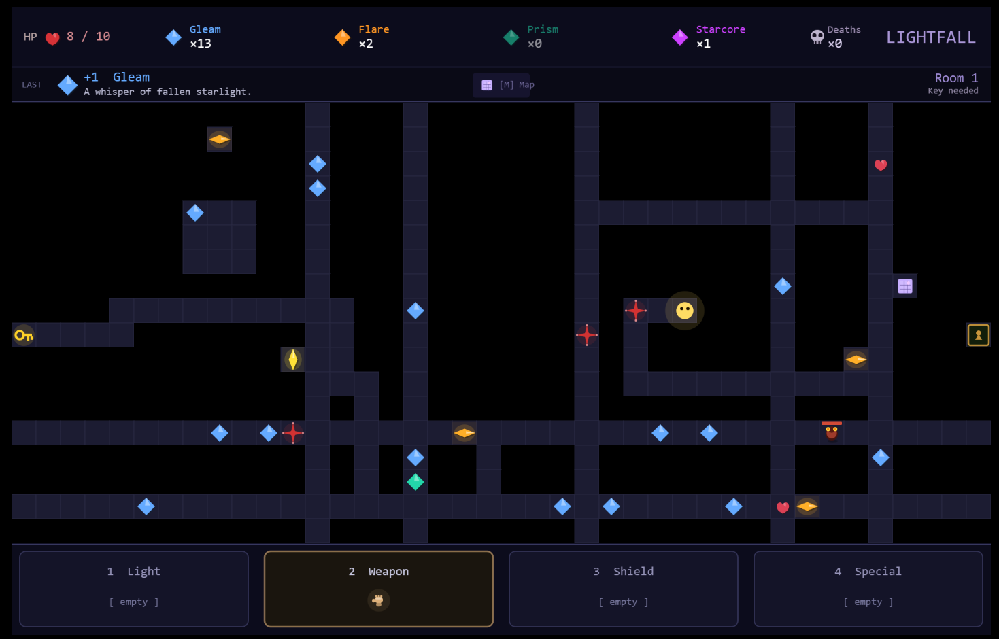Click the Flare pickup beside the bottom corridor heart
This screenshot has height=639, width=999.
click(x=807, y=506)
